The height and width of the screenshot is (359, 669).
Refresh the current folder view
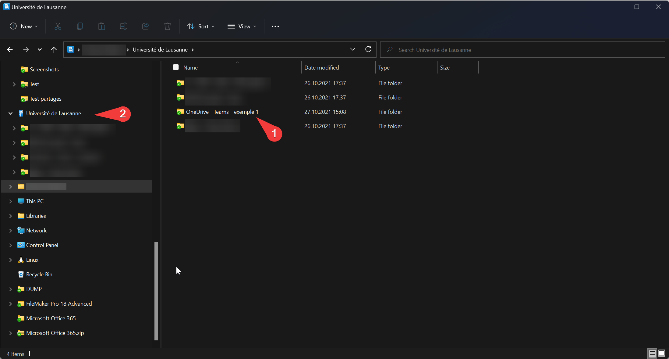pyautogui.click(x=368, y=49)
